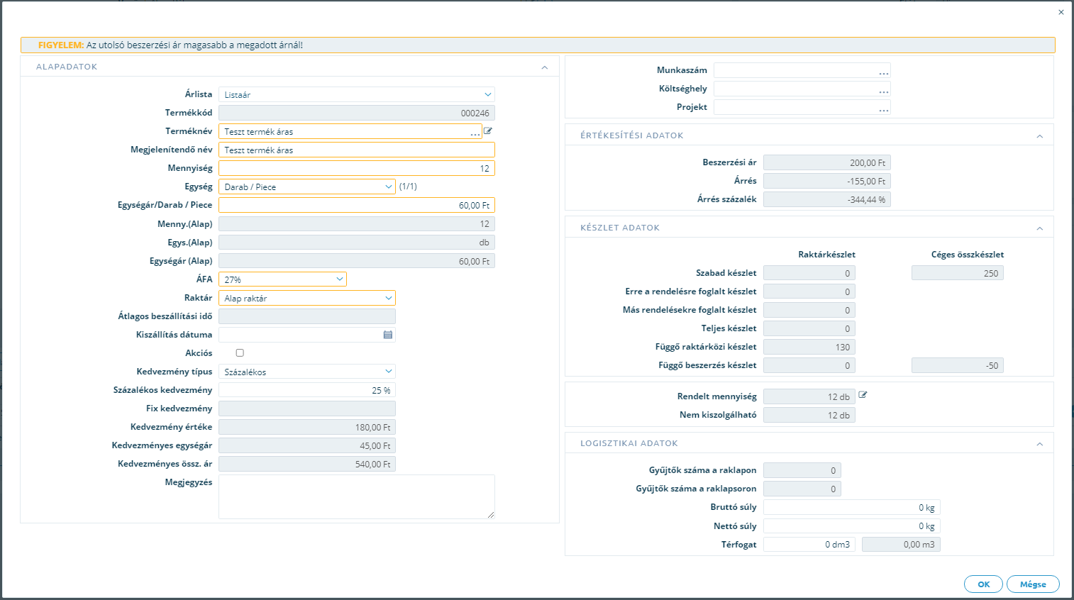Click the Bruttó súly field
1074x600 pixels.
tap(852, 507)
